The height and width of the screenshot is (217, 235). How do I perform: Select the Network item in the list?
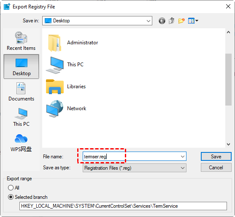pos(66,108)
